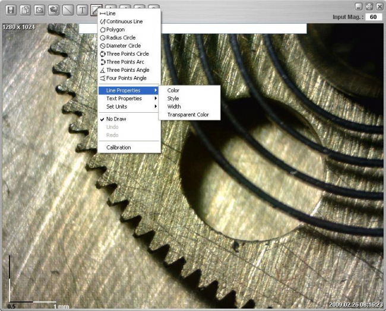Open line Color picker option
The height and width of the screenshot is (311, 386).
tap(173, 90)
